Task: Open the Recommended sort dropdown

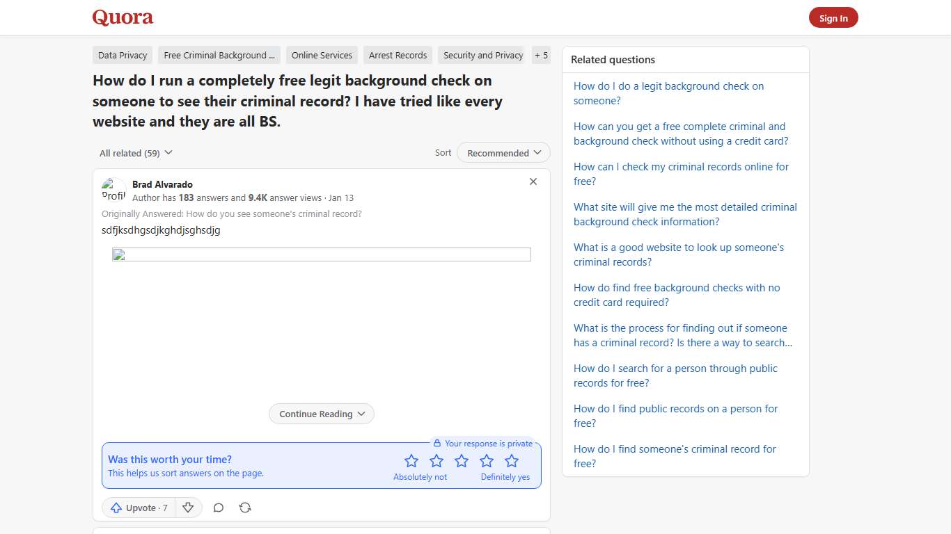Action: coord(503,152)
